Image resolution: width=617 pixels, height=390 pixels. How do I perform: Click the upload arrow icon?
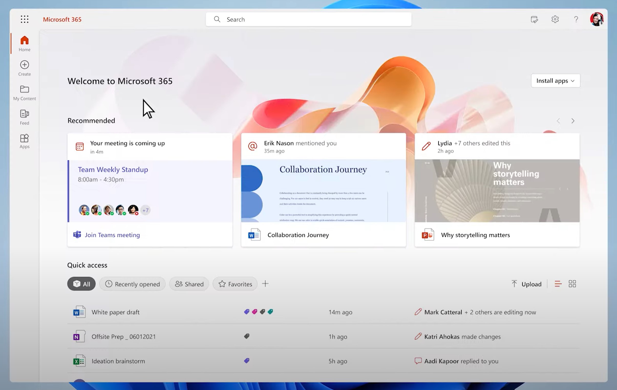point(514,284)
